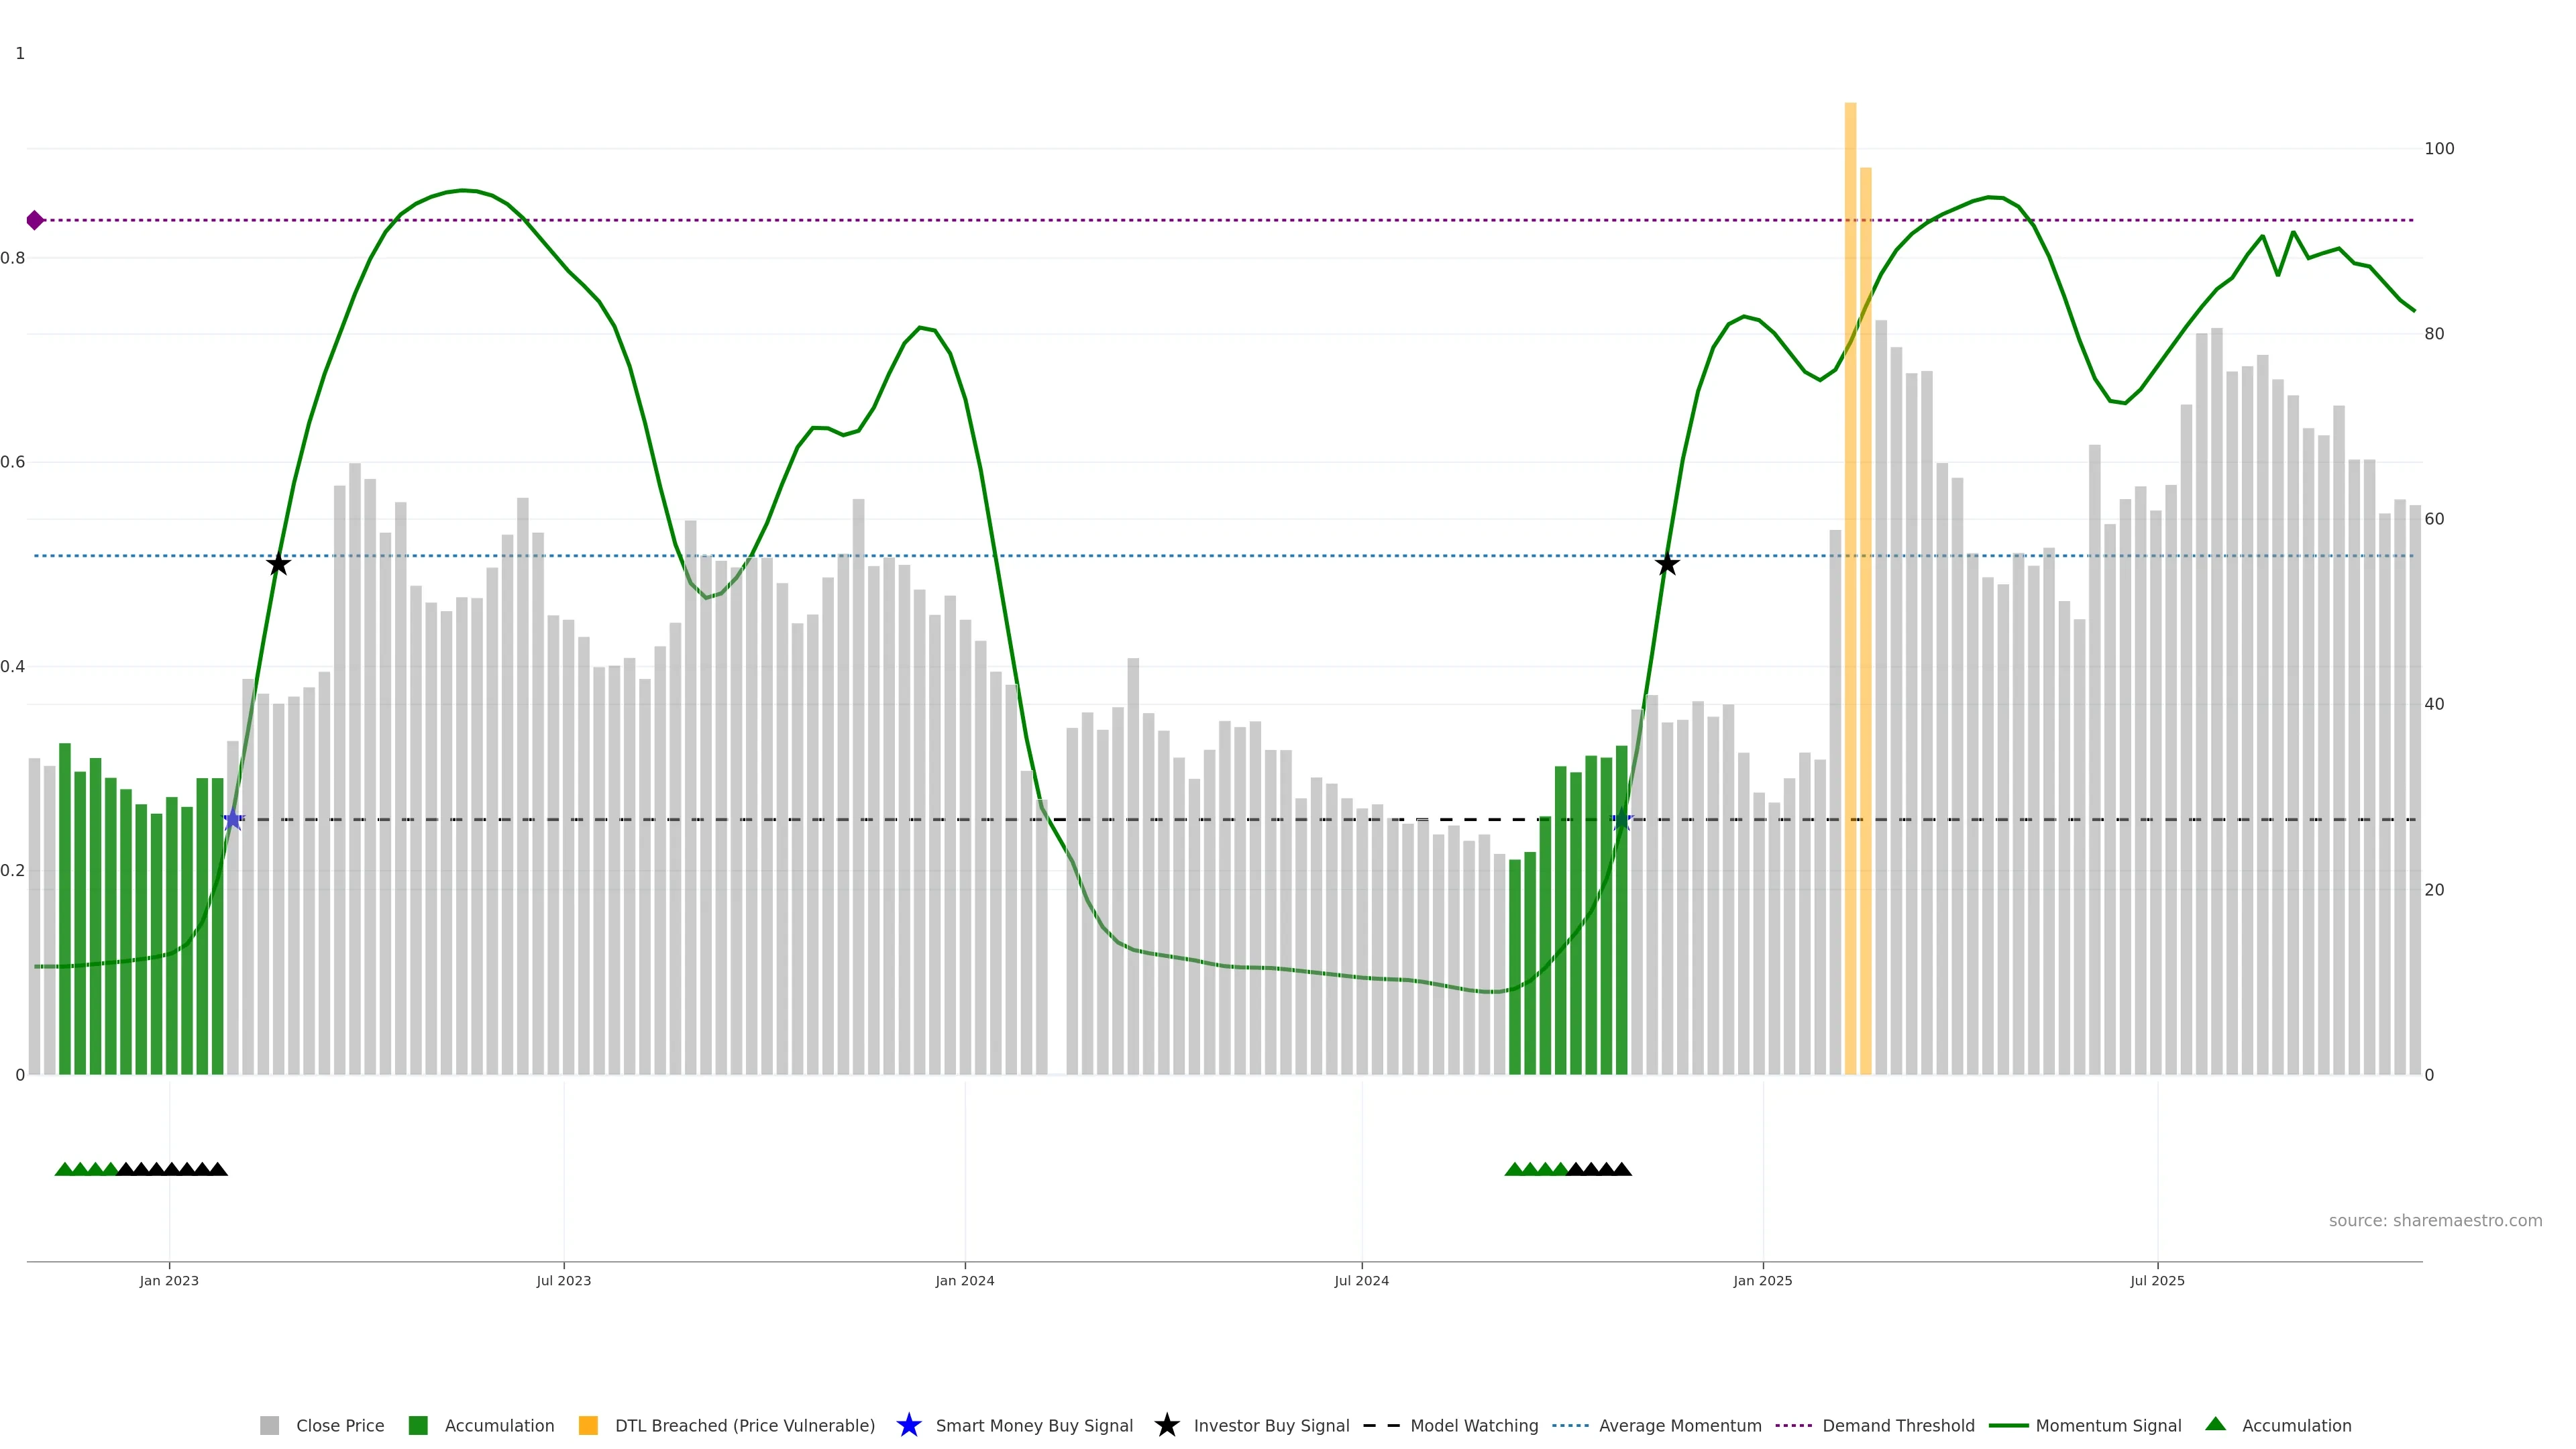Click the blue Smart Money Buy Signal legend star

(908, 1425)
